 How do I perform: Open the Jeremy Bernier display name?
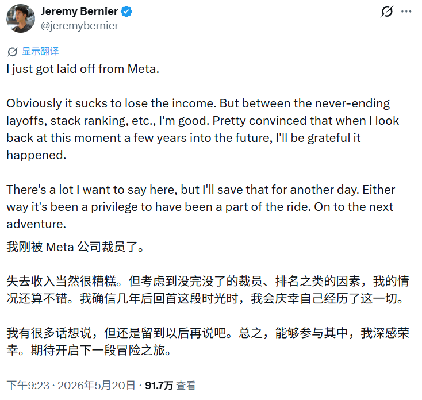tap(79, 11)
